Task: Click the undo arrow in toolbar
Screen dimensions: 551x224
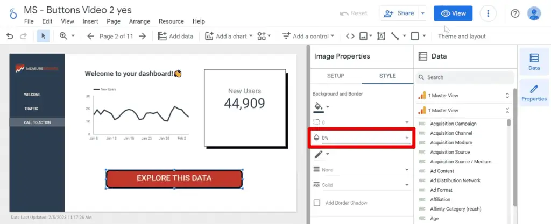Action: pos(10,36)
